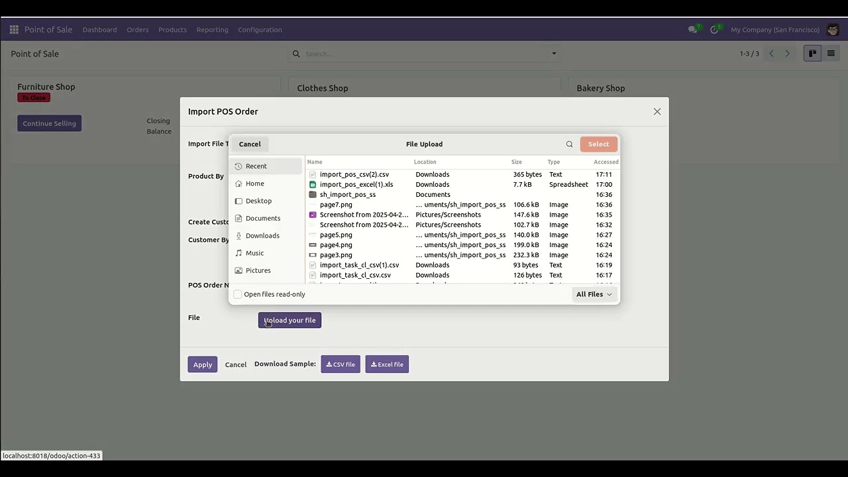Open Downloads in the file dialog sidebar
848x477 pixels.
tap(265, 236)
